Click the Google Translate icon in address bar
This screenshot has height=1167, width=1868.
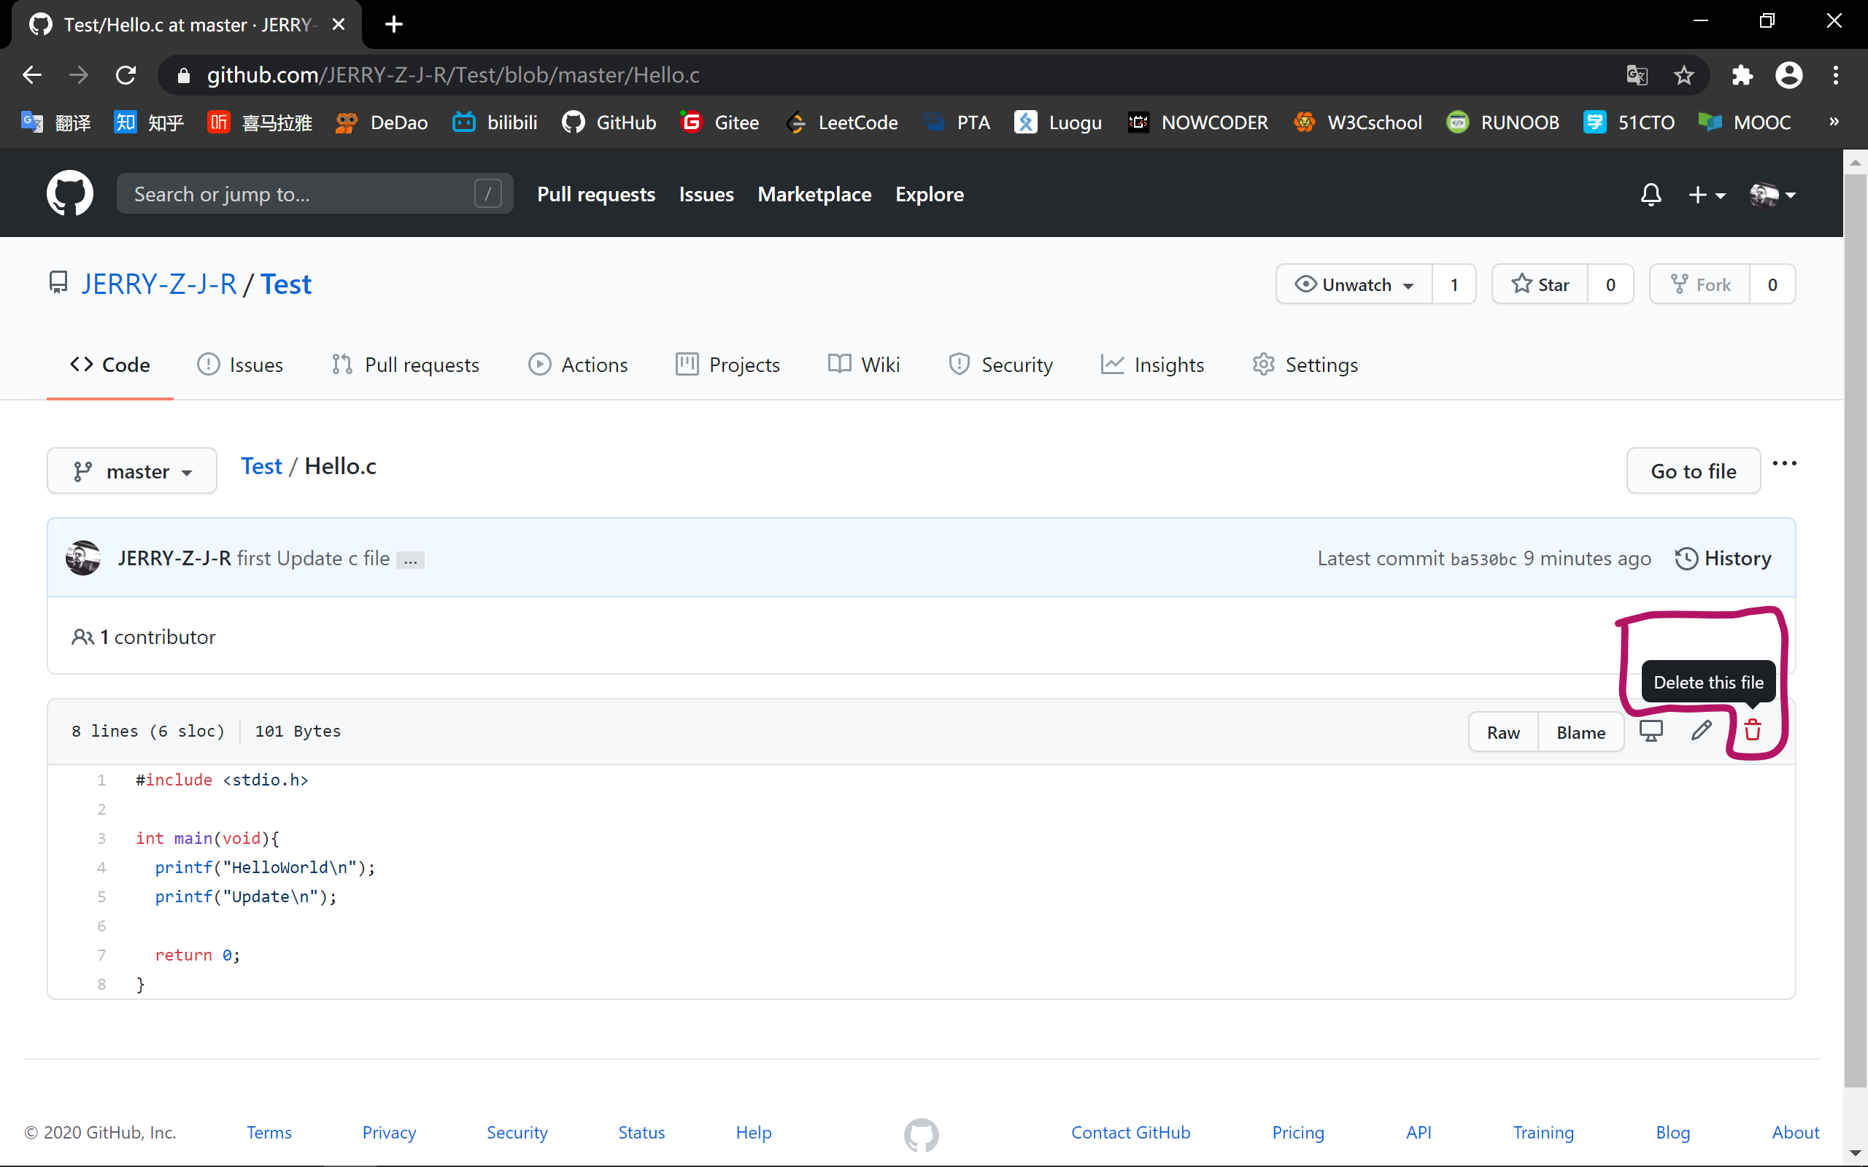[1637, 75]
